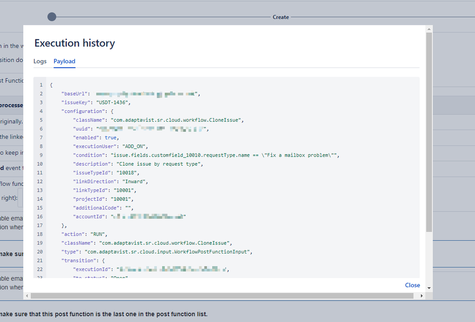Select the Payload tab
The height and width of the screenshot is (322, 475).
click(65, 61)
